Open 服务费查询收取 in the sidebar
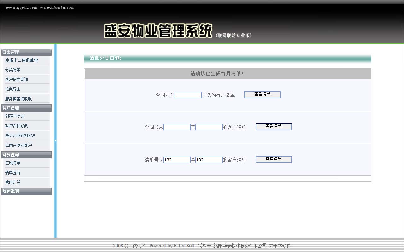This screenshot has height=252, width=404. [18, 99]
